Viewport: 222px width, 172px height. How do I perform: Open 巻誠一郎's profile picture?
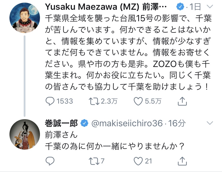pyautogui.click(x=24, y=134)
